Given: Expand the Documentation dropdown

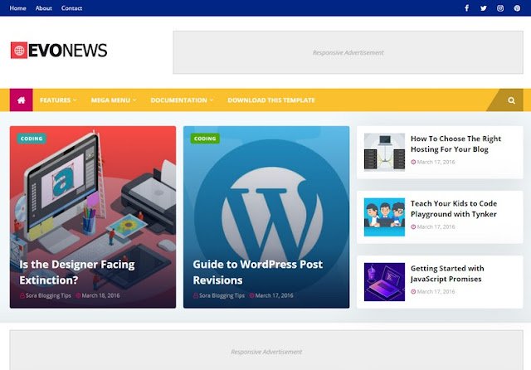Looking at the screenshot, I should (182, 100).
